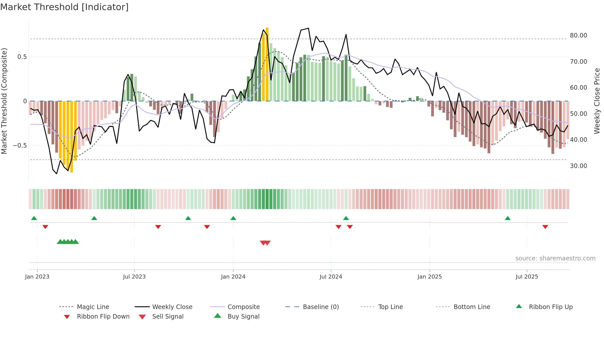Viewport: 604px width, 340px height.
Task: Toggle the Bottom Line legend entry
Action: (x=463, y=307)
